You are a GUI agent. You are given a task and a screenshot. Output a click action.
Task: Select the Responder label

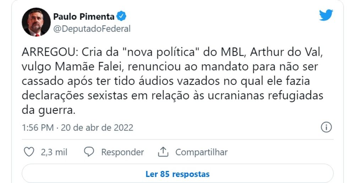tap(122, 152)
